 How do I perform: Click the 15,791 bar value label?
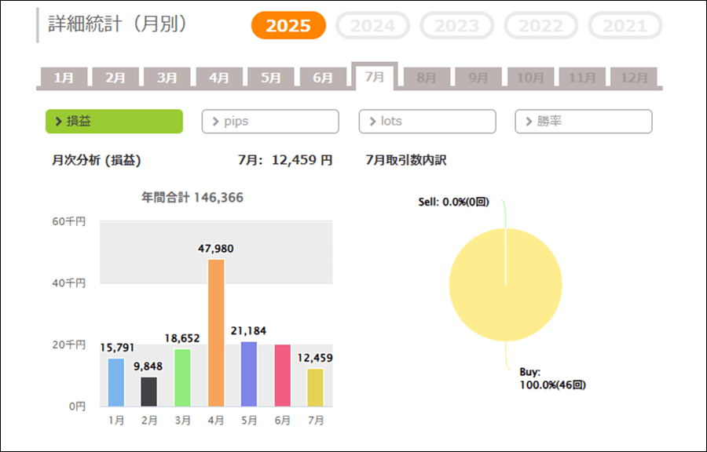[117, 348]
